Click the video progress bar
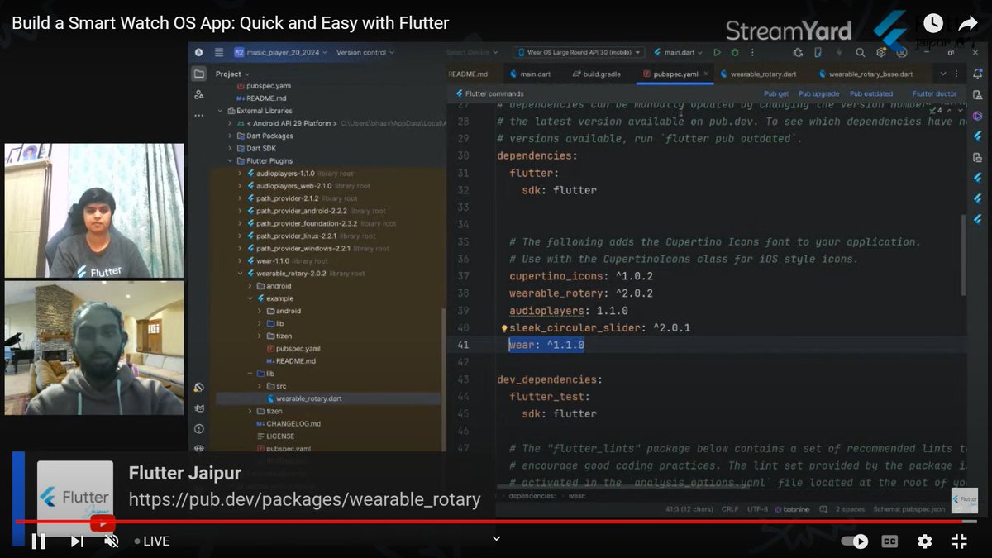This screenshot has width=992, height=558. tap(496, 522)
